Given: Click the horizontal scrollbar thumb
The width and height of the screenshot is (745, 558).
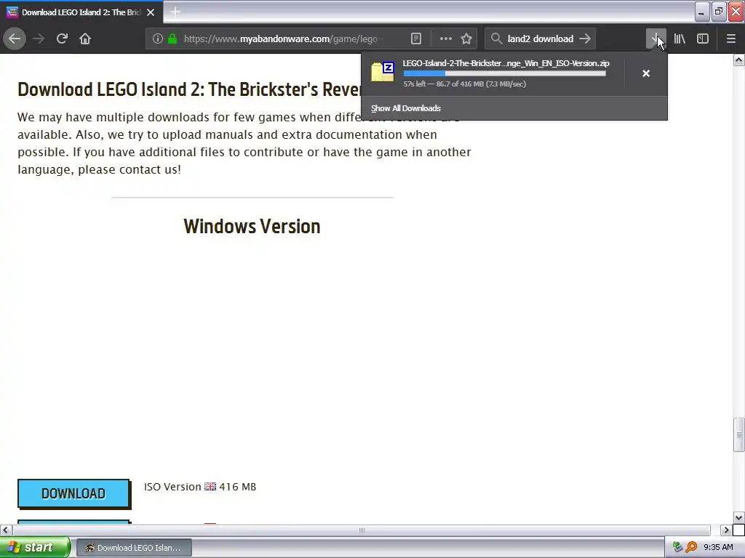Looking at the screenshot, I should click(x=362, y=530).
